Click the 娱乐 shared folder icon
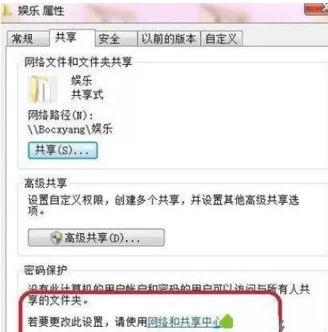Viewport: 328px width, 332px height. tap(41, 90)
